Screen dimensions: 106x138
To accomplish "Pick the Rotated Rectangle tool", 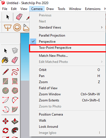I will [x=15, y=81].
